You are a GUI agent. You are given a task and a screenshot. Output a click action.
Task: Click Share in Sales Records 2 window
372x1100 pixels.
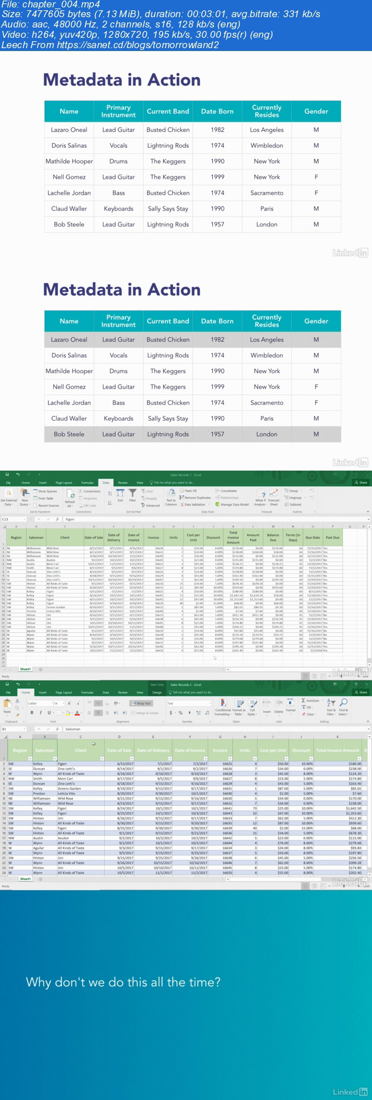click(361, 692)
